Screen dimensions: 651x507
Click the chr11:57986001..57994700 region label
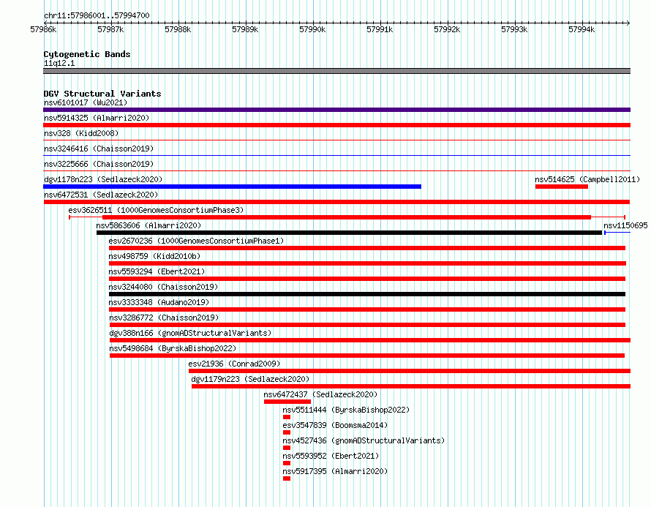97,15
